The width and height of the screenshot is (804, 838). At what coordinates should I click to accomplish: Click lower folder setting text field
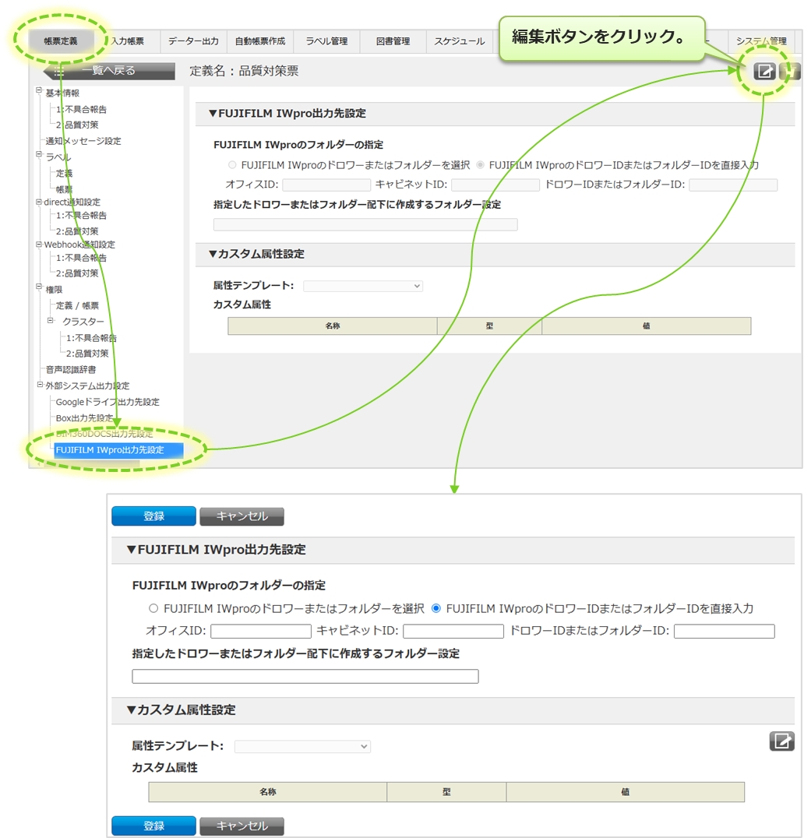305,677
